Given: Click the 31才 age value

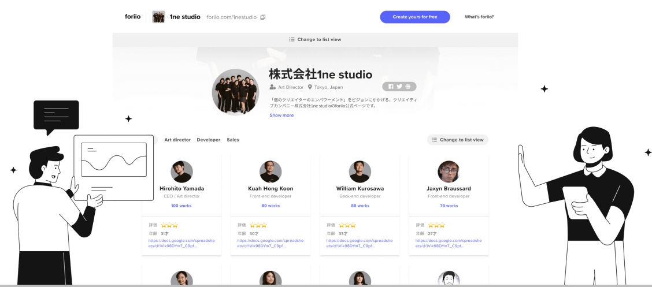Looking at the screenshot, I should [x=165, y=233].
